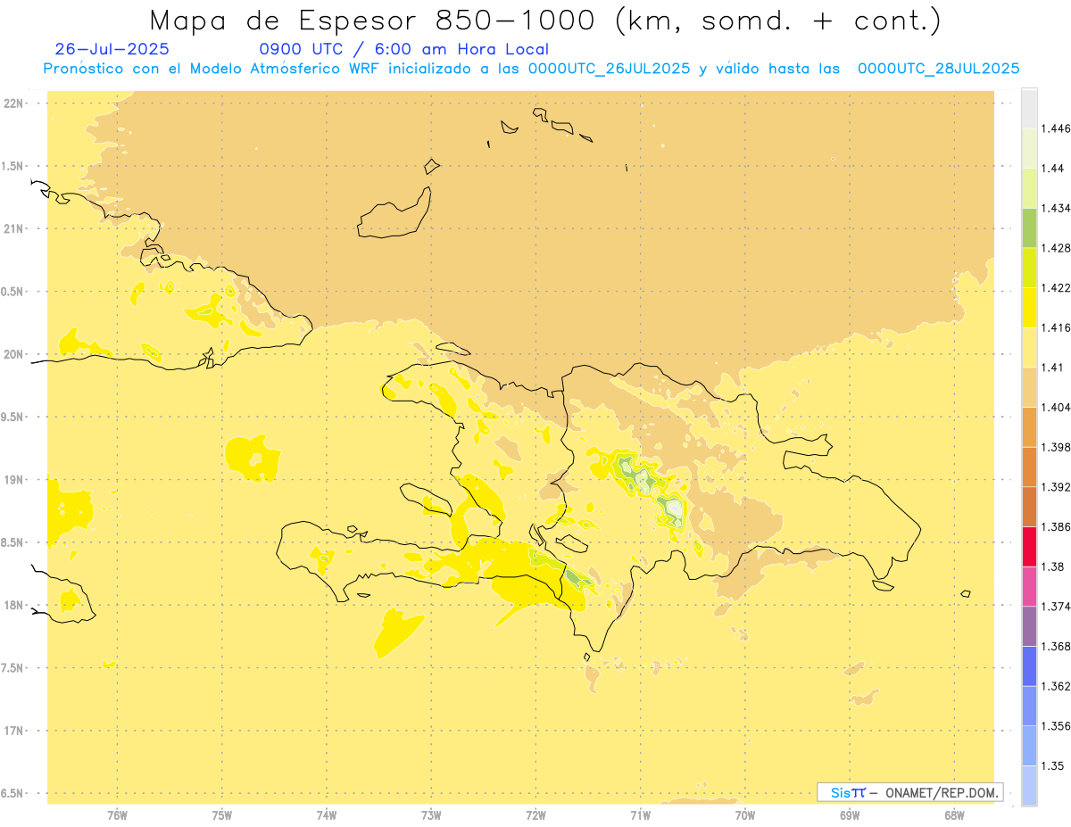The height and width of the screenshot is (827, 1071).
Task: Pick the red color bar segment above 1.38
Action: pos(1029,547)
